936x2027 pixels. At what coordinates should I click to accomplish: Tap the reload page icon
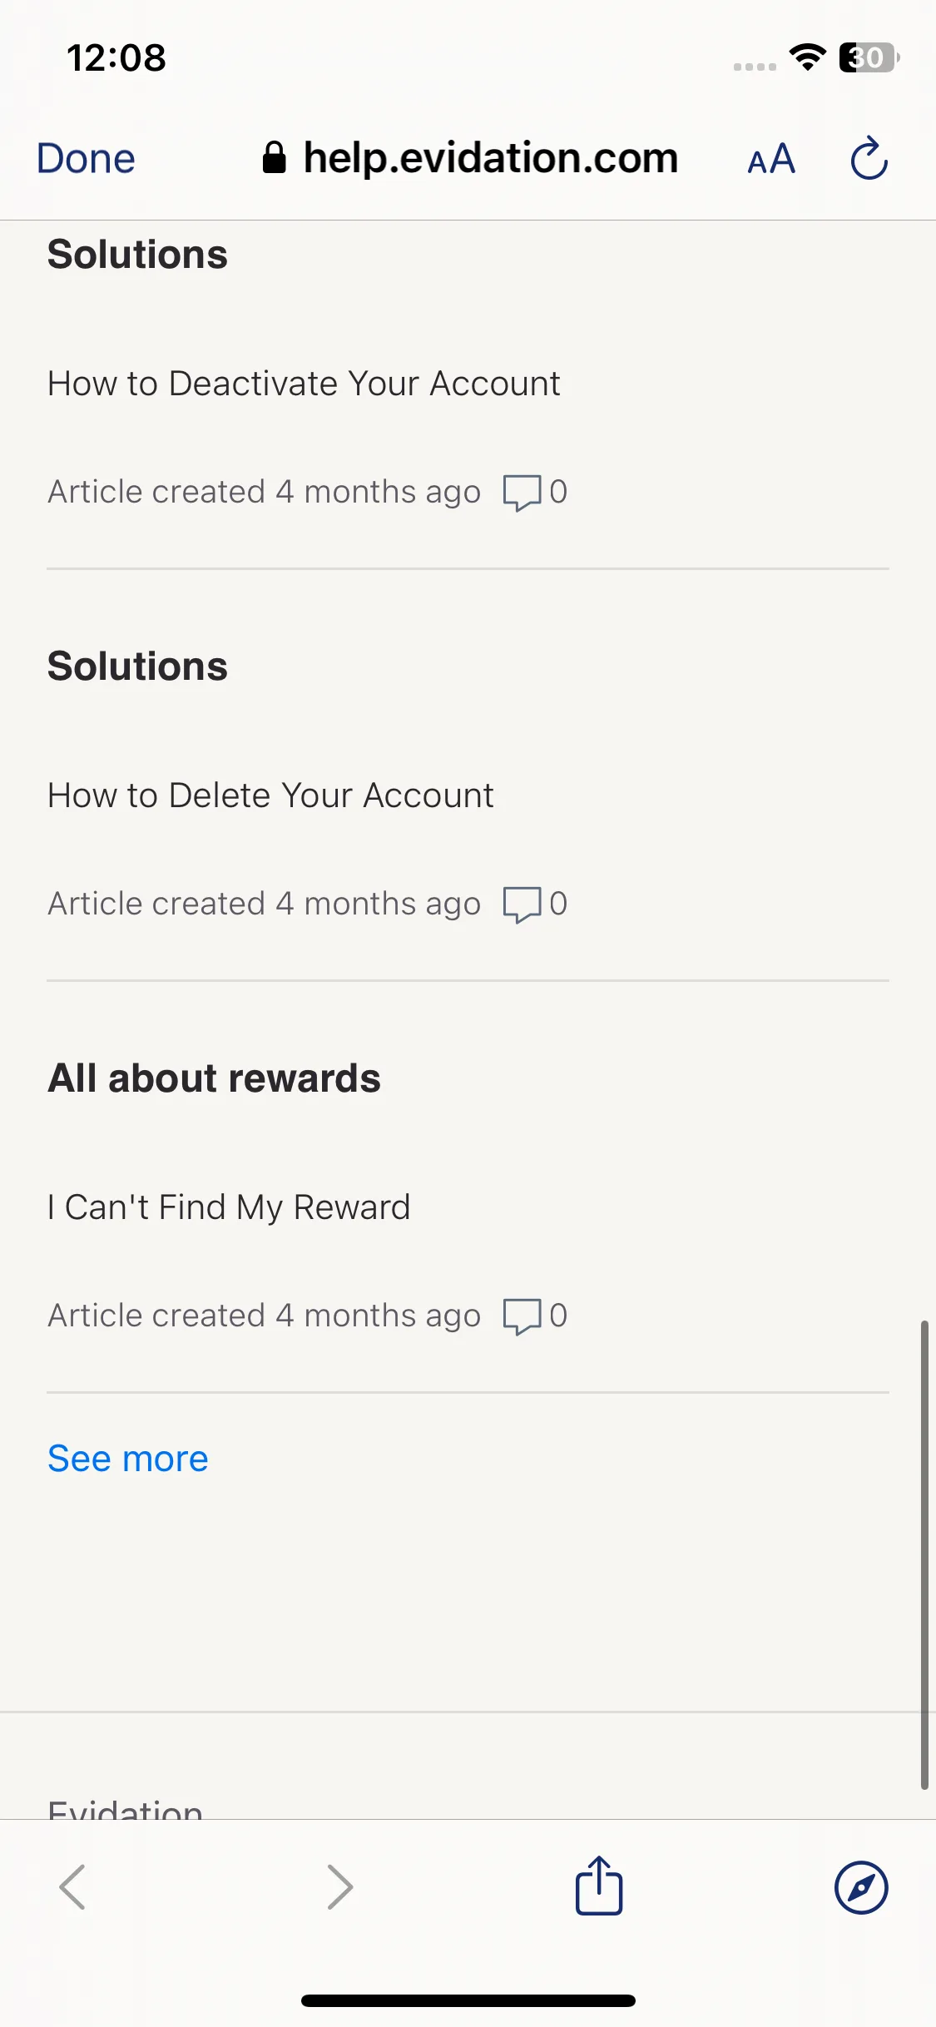pos(869,158)
